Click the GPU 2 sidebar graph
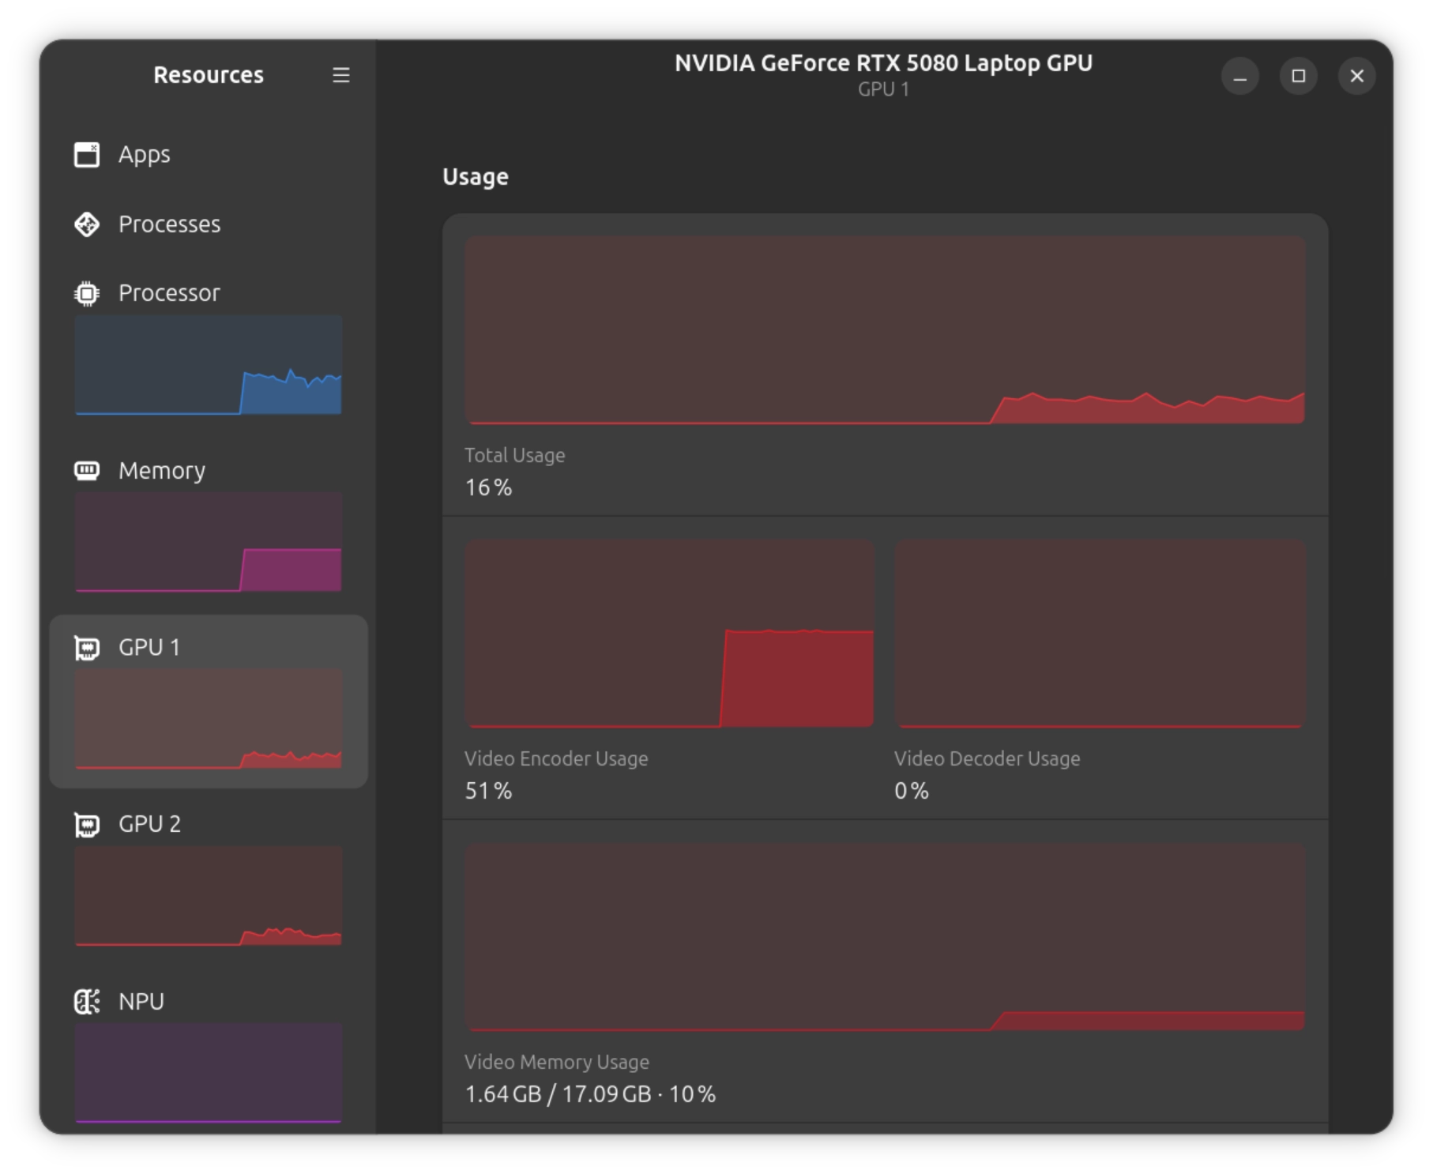Image resolution: width=1433 pixels, height=1174 pixels. click(x=209, y=896)
